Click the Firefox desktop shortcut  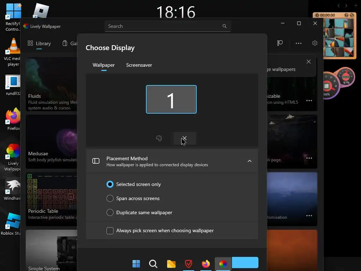13,119
